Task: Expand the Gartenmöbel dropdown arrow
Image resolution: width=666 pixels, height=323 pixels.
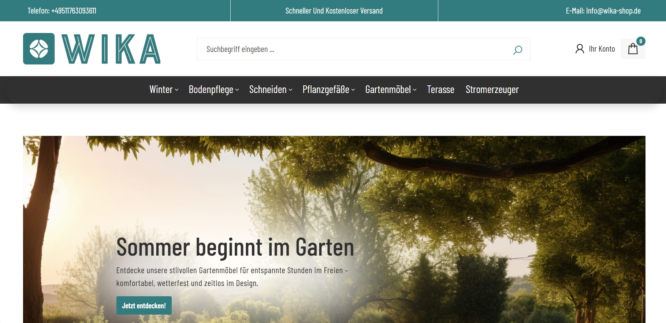Action: [x=415, y=90]
